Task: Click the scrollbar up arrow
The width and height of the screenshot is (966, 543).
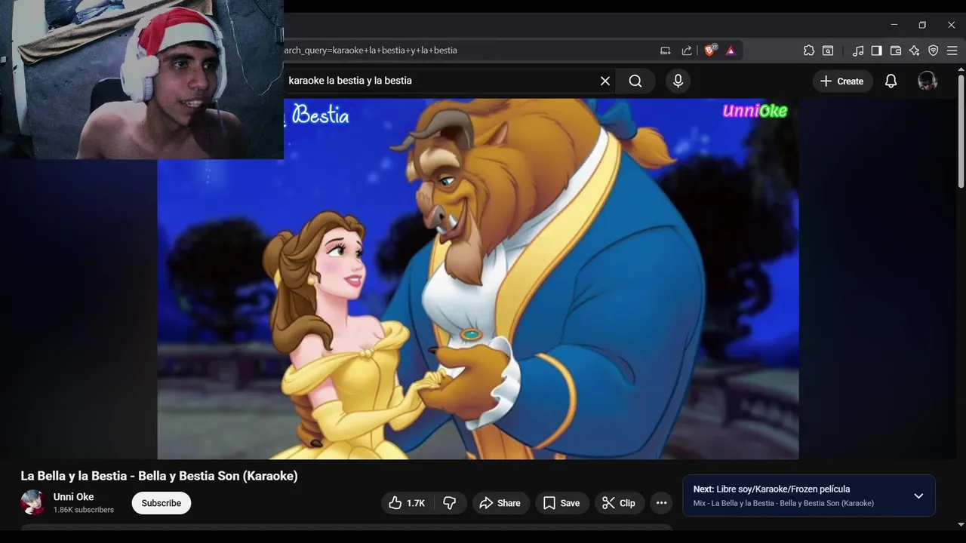Action: click(961, 69)
